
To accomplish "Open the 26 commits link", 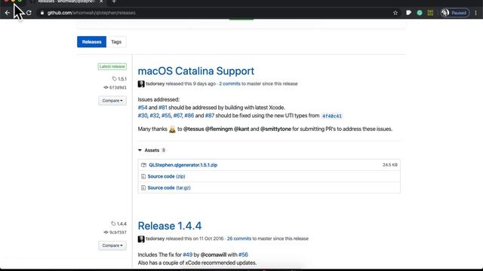I will point(239,239).
